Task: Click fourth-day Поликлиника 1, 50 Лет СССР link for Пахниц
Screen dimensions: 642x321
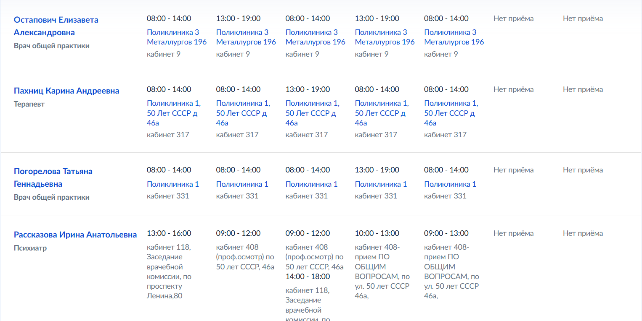Action: (382, 113)
